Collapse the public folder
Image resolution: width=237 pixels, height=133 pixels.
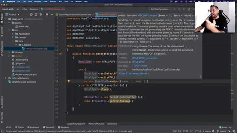[x=9, y=23]
